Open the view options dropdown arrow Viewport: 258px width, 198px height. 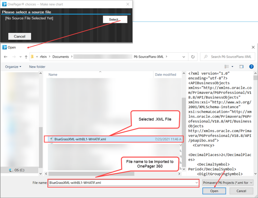232,67
